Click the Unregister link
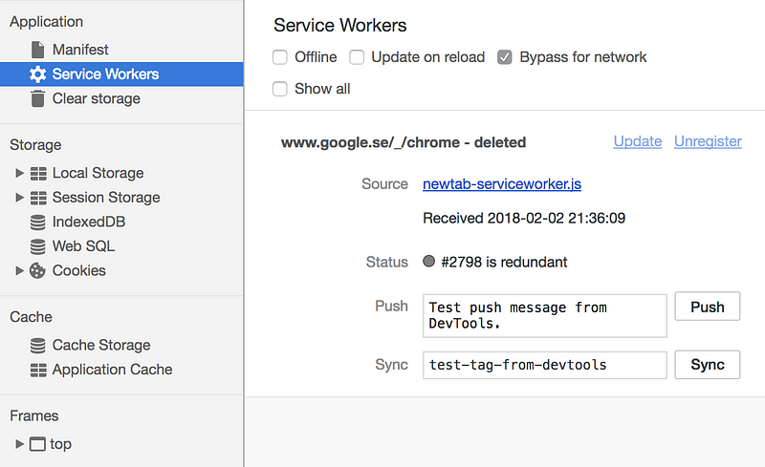The image size is (765, 467). (x=708, y=141)
